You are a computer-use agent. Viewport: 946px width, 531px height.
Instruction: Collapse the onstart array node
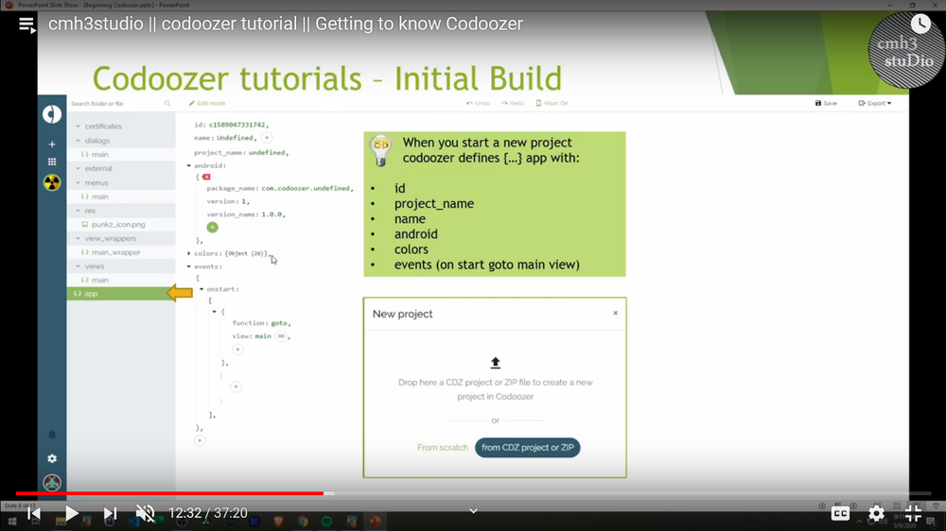201,289
